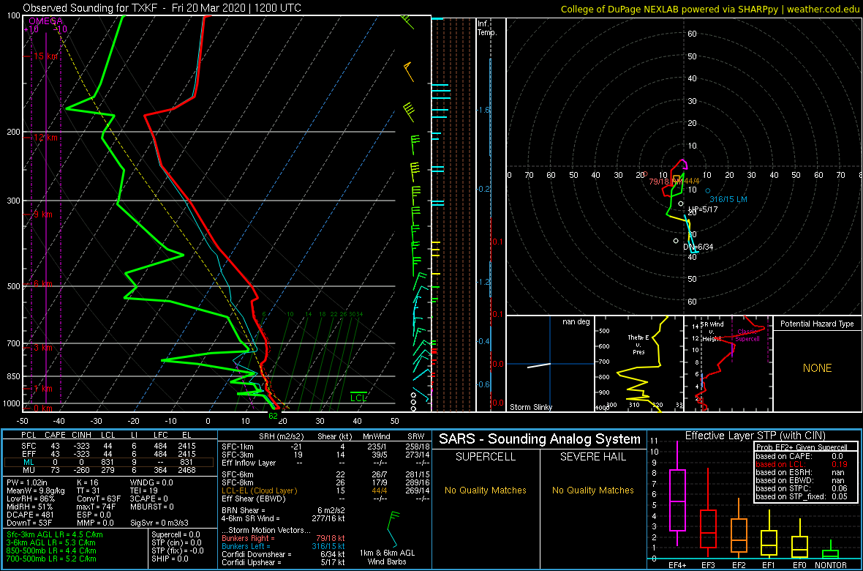863x571 pixels.
Task: Click the 'LowRH = 86%' value
Action: click(29, 500)
